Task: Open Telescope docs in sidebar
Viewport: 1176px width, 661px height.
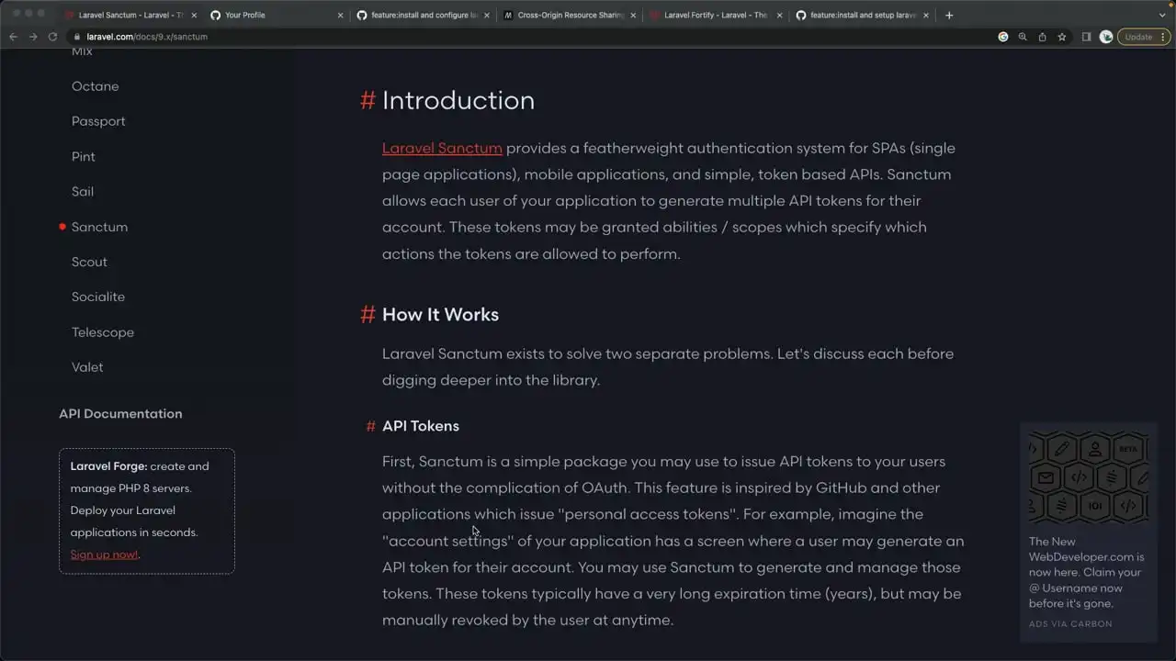Action: (x=103, y=332)
